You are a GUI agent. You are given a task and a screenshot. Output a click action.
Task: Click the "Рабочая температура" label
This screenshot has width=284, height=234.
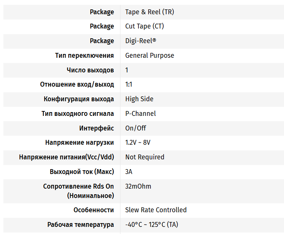coord(80,225)
